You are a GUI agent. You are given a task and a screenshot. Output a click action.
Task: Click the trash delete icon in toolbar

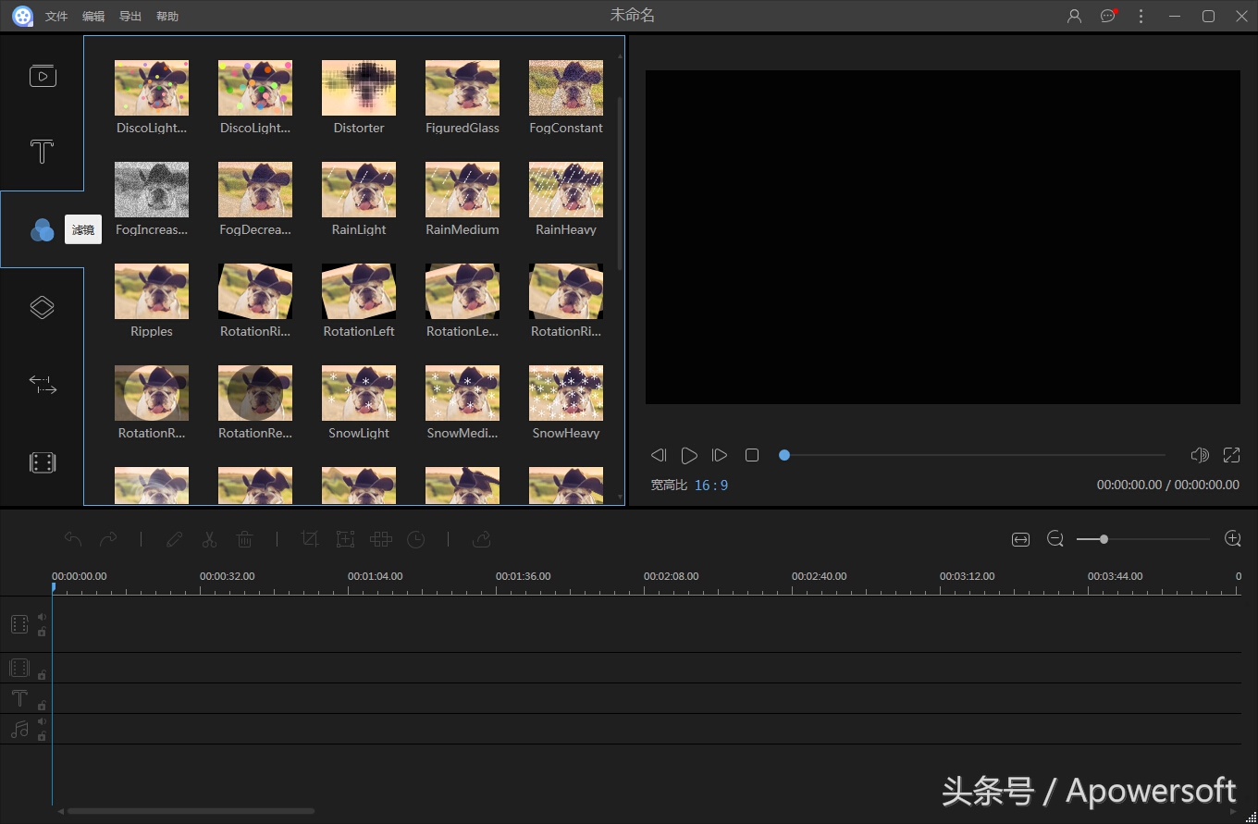(245, 539)
